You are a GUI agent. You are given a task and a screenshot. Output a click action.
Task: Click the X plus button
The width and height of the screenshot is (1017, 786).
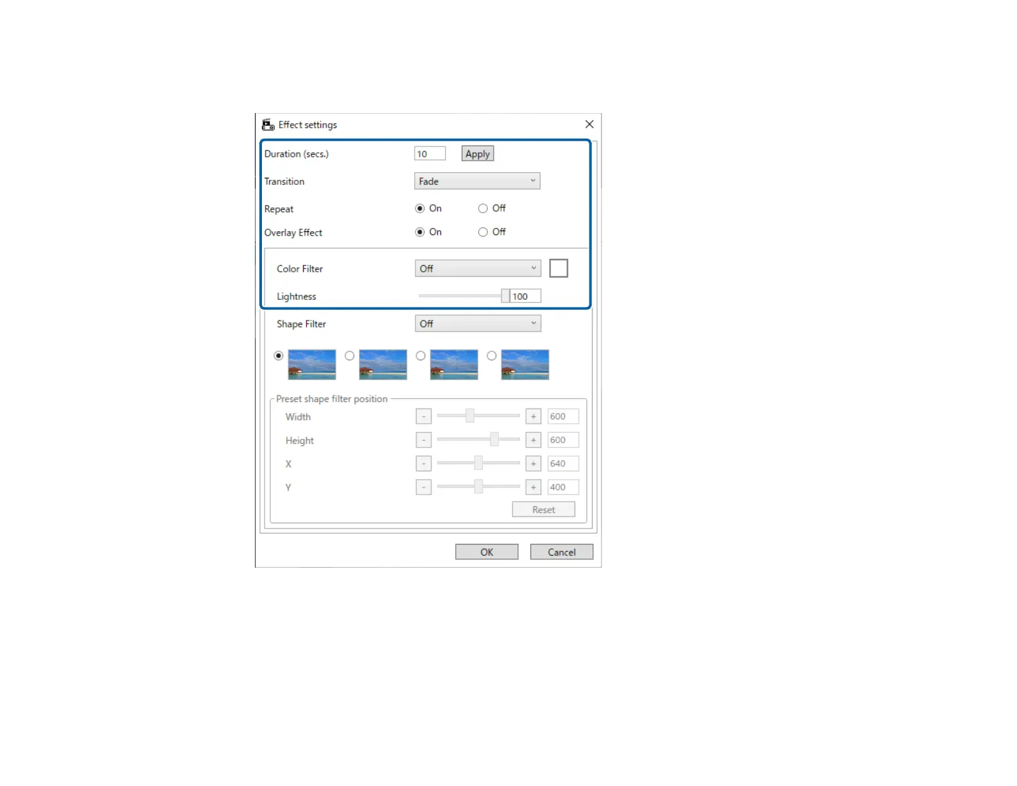tap(534, 464)
